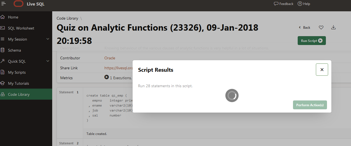Click the Home icon in sidebar
Viewport: 351px width, 146px height.
(3, 17)
